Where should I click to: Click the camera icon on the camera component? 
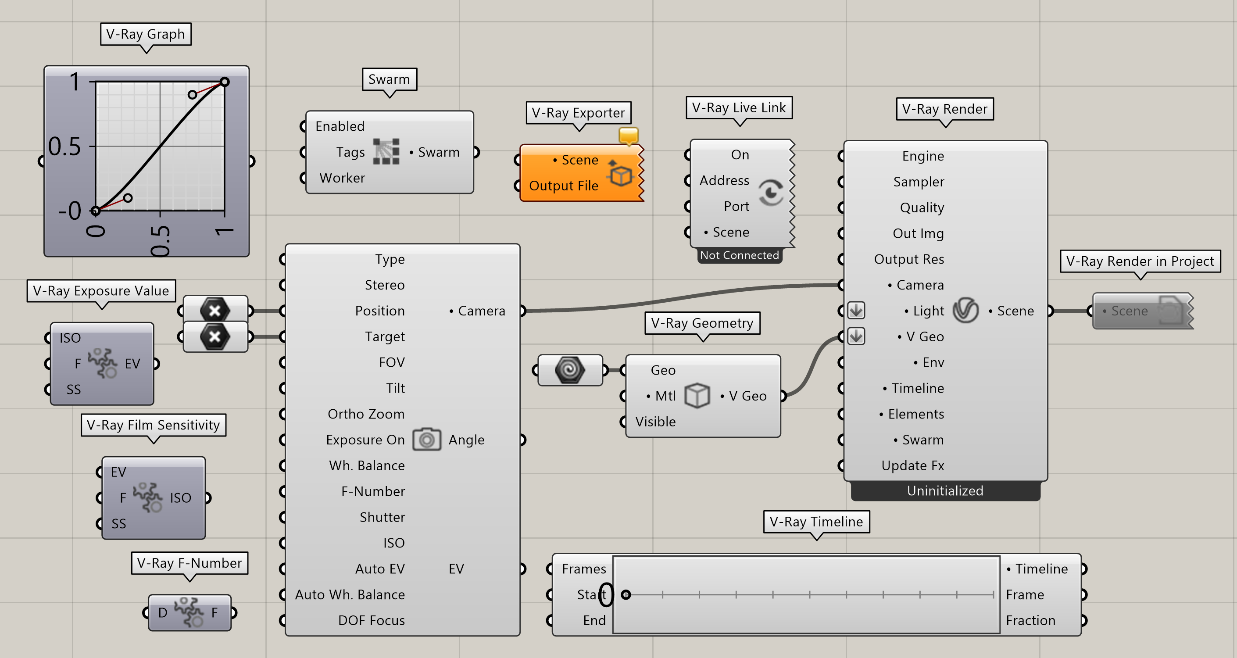(x=426, y=439)
